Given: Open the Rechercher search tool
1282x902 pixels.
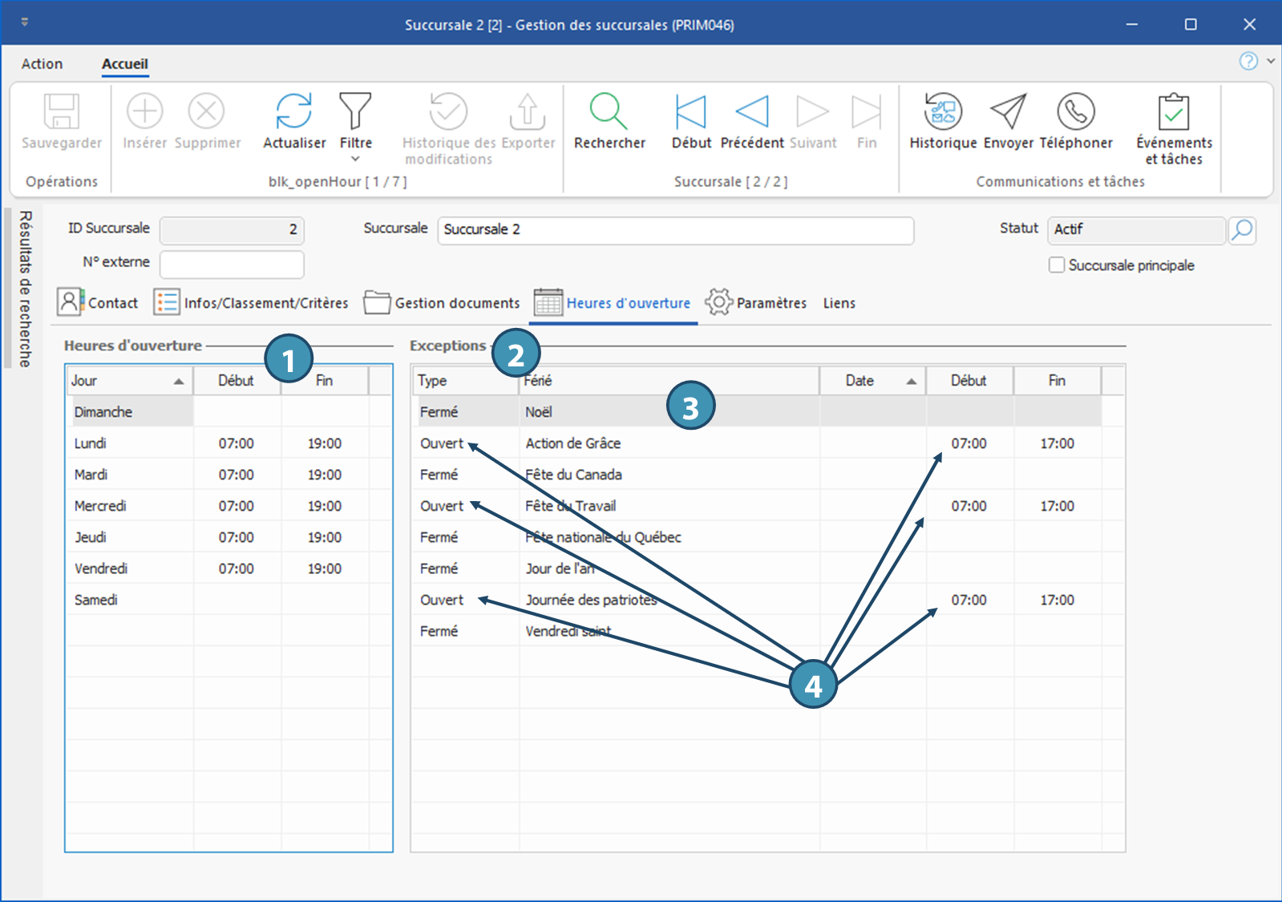Looking at the screenshot, I should 609,111.
